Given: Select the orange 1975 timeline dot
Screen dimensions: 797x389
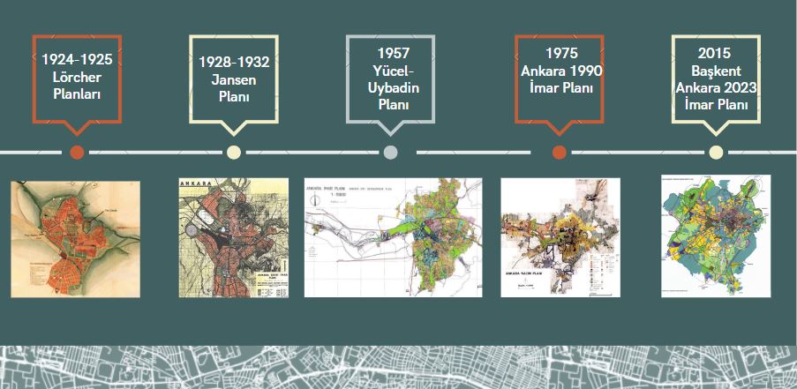Looking at the screenshot, I should pos(559,152).
